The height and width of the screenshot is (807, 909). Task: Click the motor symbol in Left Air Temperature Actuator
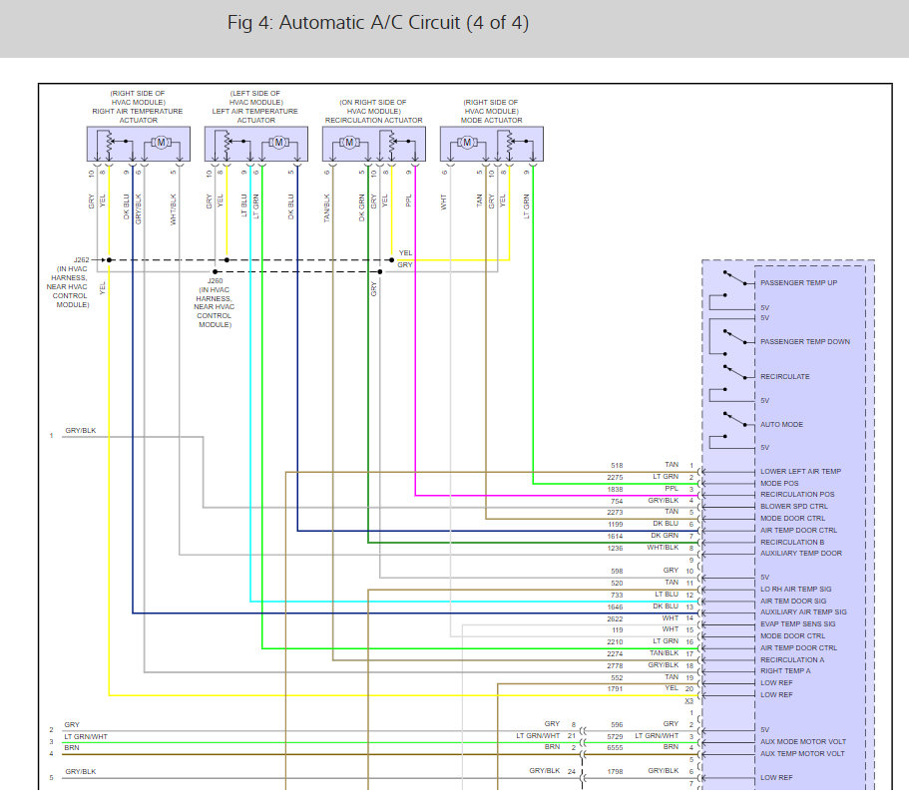pyautogui.click(x=278, y=142)
